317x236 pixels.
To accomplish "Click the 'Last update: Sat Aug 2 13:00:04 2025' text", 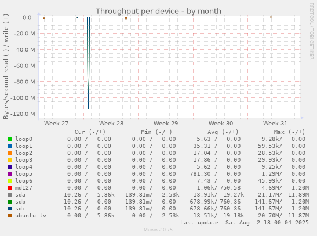I will point(245,223).
